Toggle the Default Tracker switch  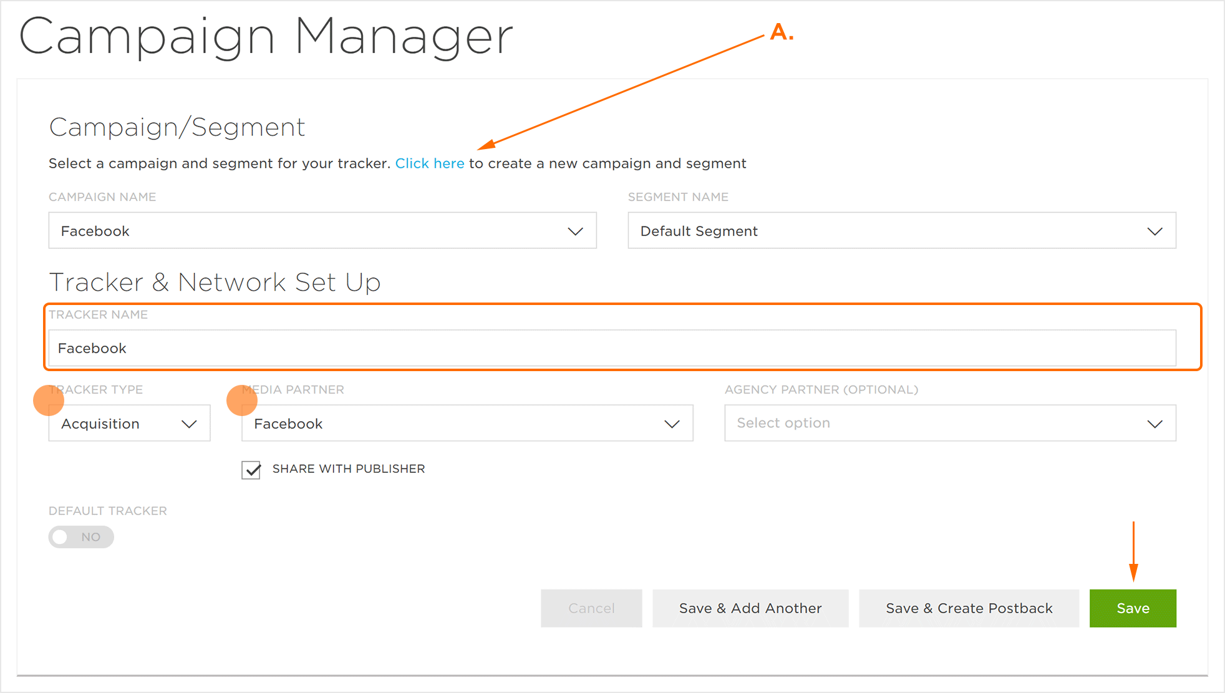[x=81, y=537]
